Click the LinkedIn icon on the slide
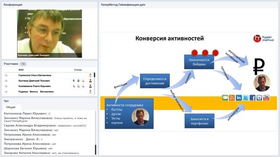This screenshot has height=157, width=280. 239,98
